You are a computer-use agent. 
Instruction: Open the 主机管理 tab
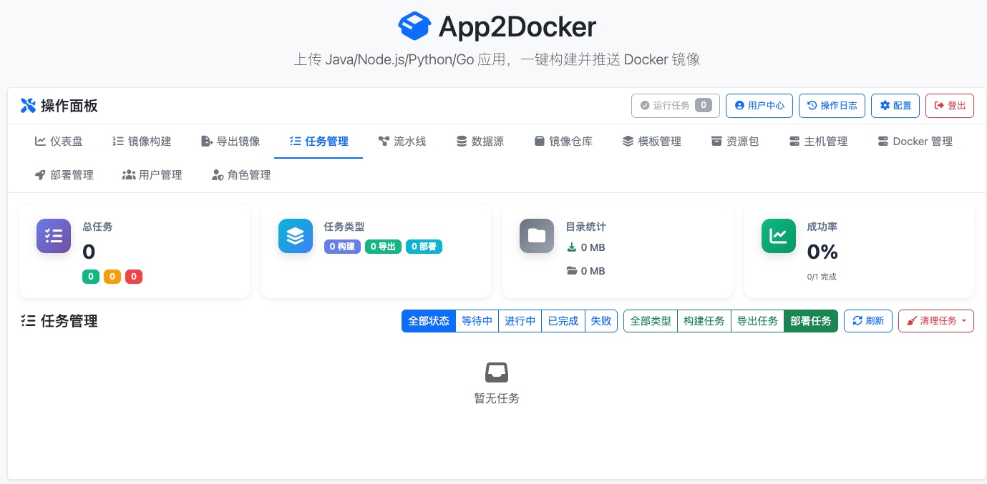click(x=818, y=142)
